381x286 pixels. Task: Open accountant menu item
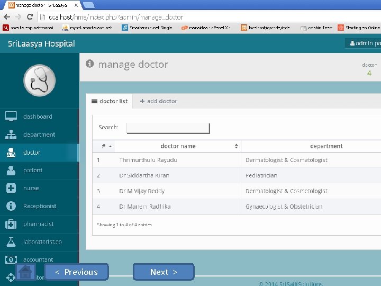point(39,260)
